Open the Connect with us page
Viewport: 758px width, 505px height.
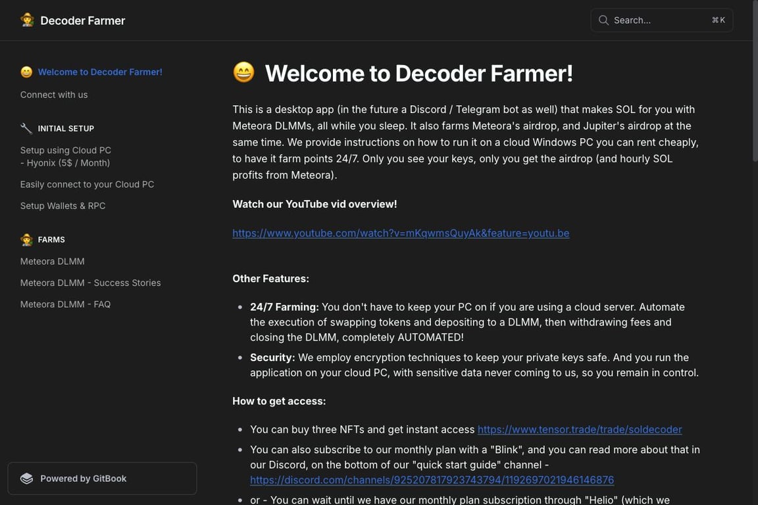click(x=54, y=95)
